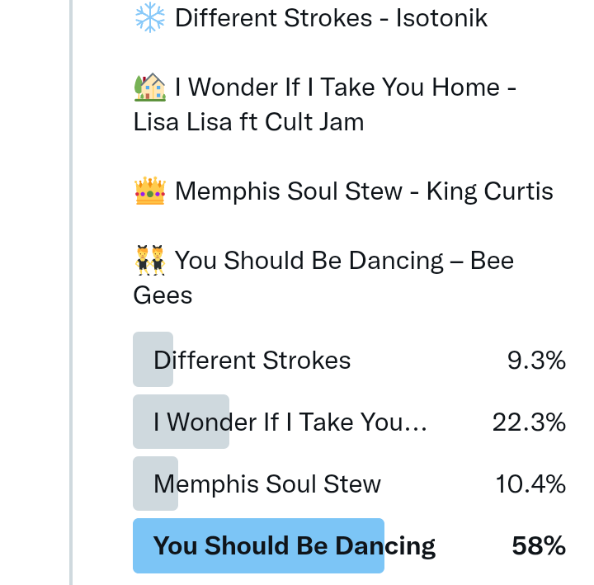This screenshot has height=585, width=594.
Task: Select the Different Strokes poll result bar
Action: [x=252, y=361]
